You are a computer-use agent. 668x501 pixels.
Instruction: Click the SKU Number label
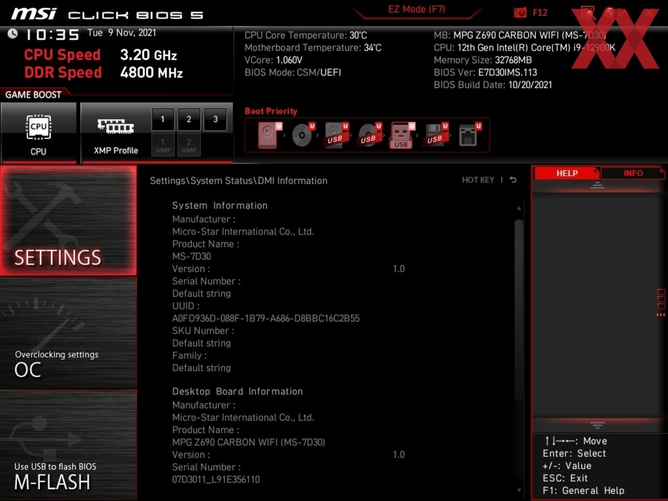click(x=203, y=331)
